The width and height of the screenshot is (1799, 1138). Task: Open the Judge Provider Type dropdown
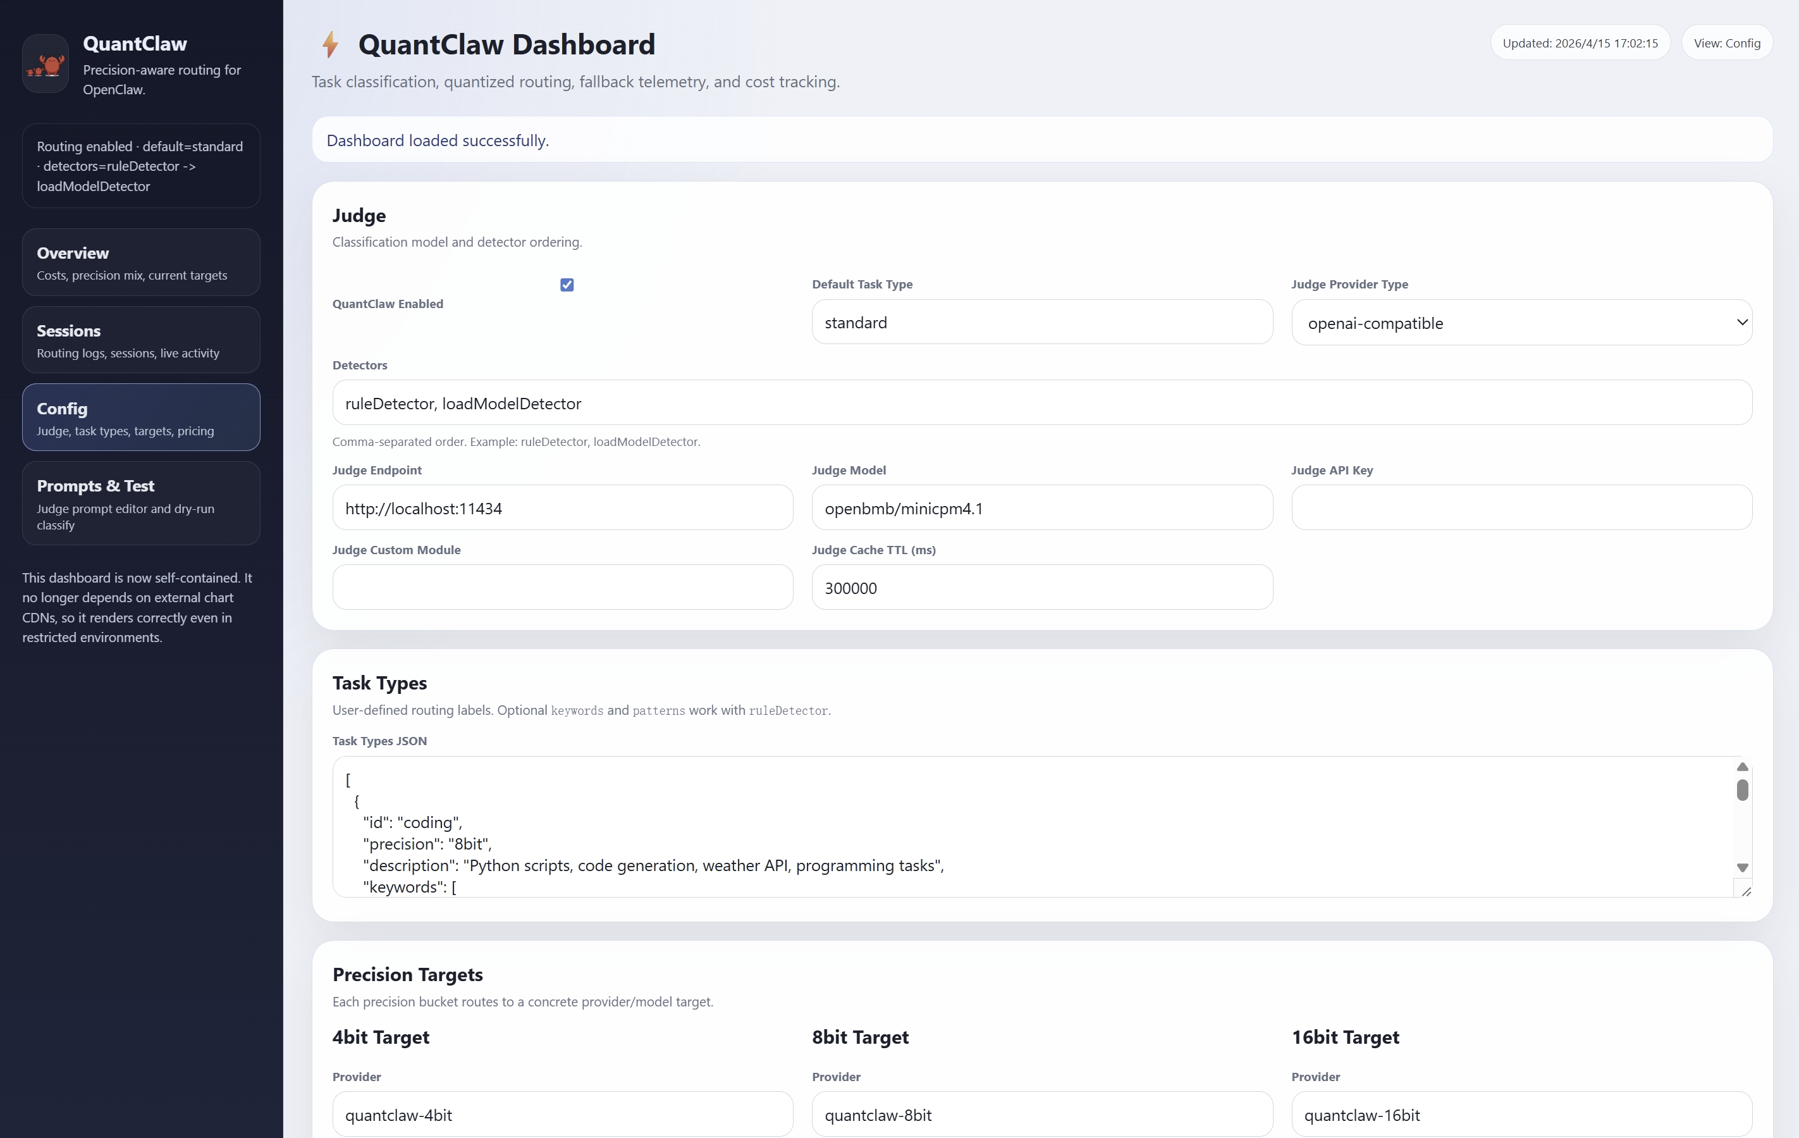(1521, 323)
